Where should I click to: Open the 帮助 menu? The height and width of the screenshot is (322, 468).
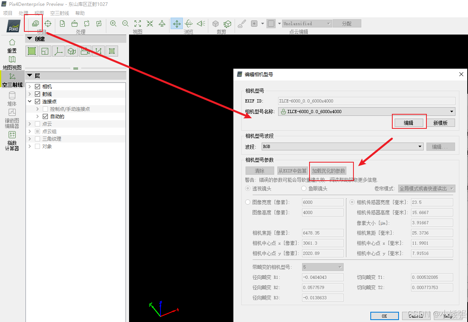tap(80, 13)
